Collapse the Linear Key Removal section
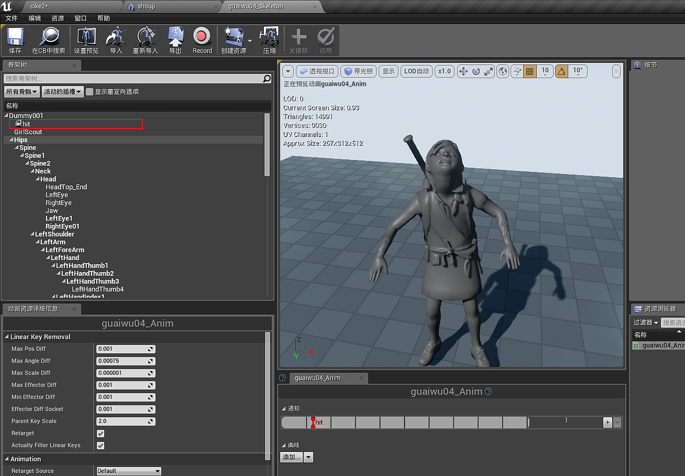The width and height of the screenshot is (685, 476). point(7,337)
